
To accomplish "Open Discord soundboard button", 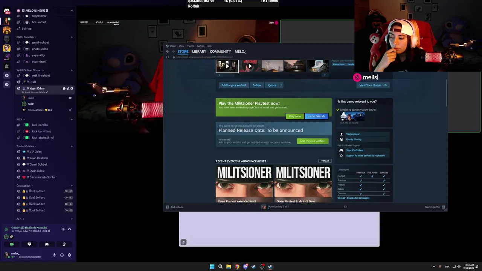I will coord(64,244).
